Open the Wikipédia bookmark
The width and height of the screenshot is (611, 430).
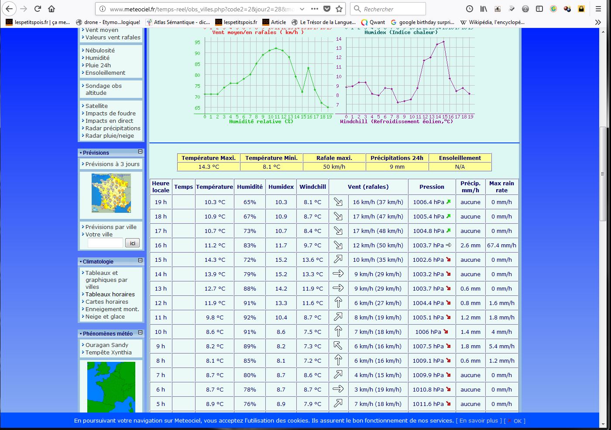[x=492, y=22]
